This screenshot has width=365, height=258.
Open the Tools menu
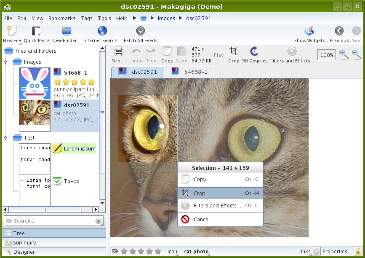(104, 19)
